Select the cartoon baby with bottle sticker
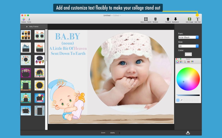The width and height of the screenshot is (222, 138). pyautogui.click(x=67, y=100)
